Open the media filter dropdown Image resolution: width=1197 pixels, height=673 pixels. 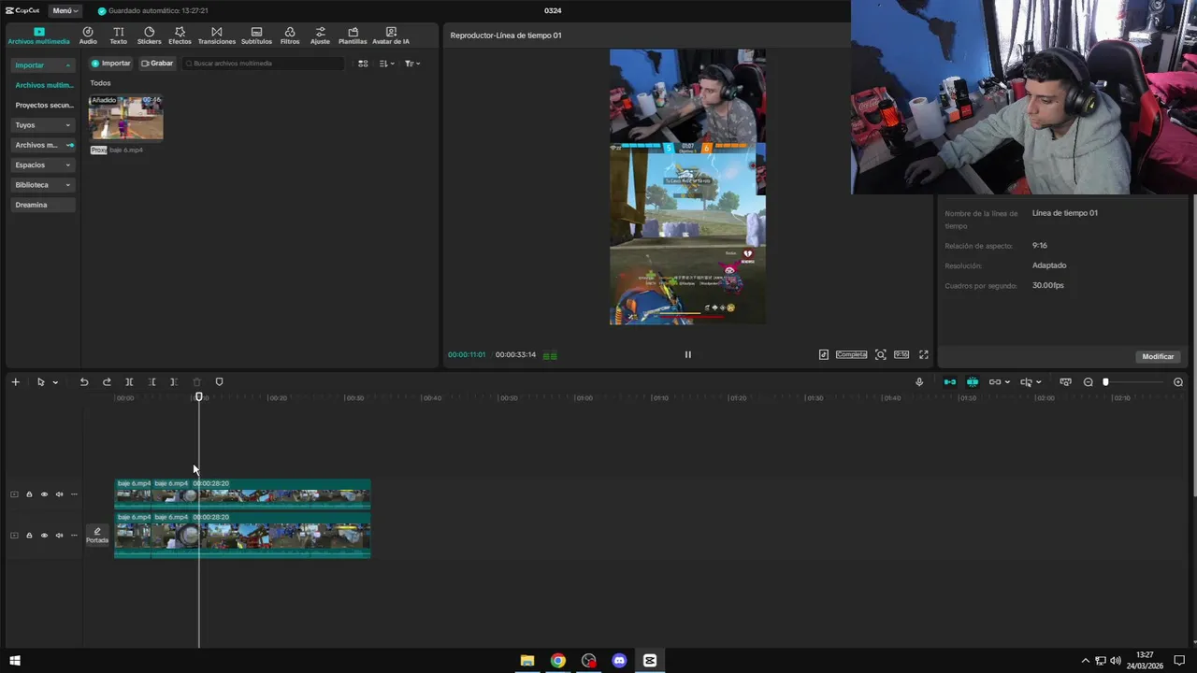coord(412,64)
